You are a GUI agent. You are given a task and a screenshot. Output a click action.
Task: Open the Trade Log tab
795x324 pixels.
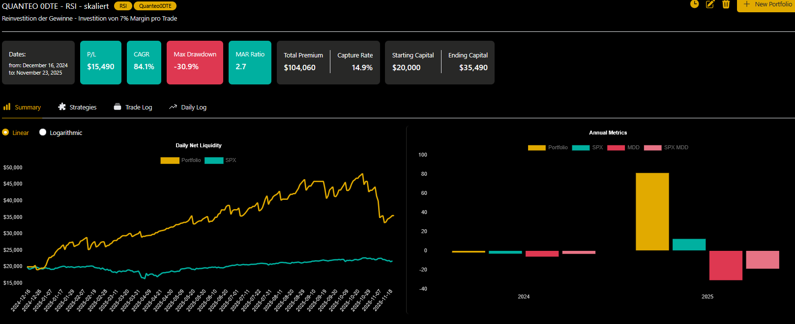(138, 108)
